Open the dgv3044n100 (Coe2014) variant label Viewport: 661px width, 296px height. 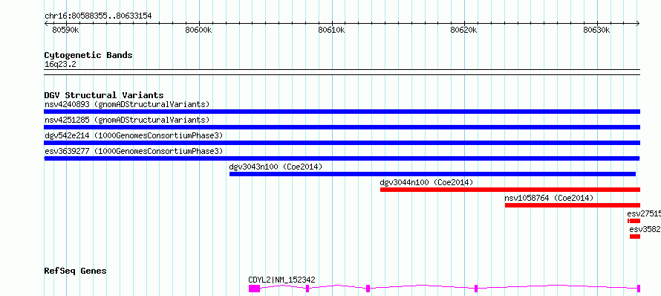click(x=426, y=182)
